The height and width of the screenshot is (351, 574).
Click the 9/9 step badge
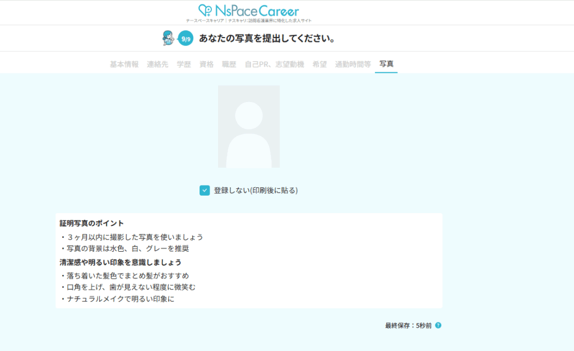[186, 39]
